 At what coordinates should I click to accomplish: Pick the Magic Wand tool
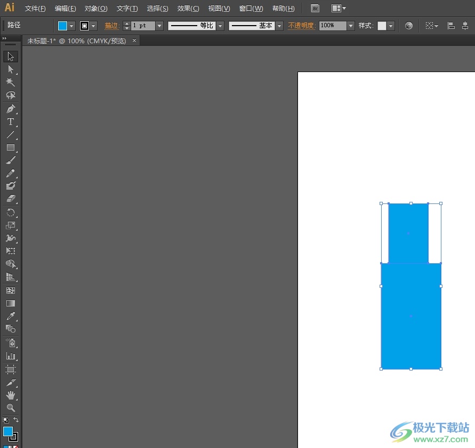coord(10,82)
